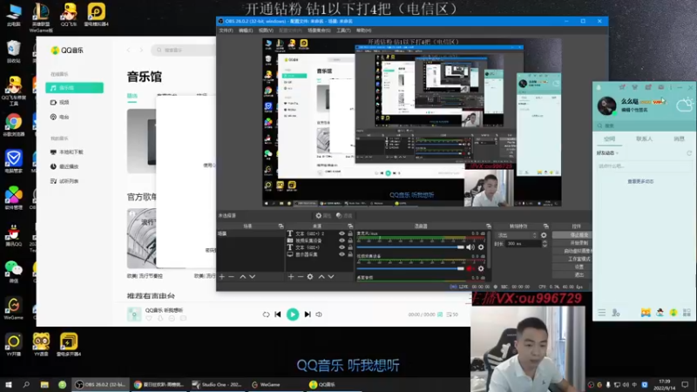The image size is (697, 392).
Task: Click the Start Recording button in OBS controls
Action: coord(572,243)
